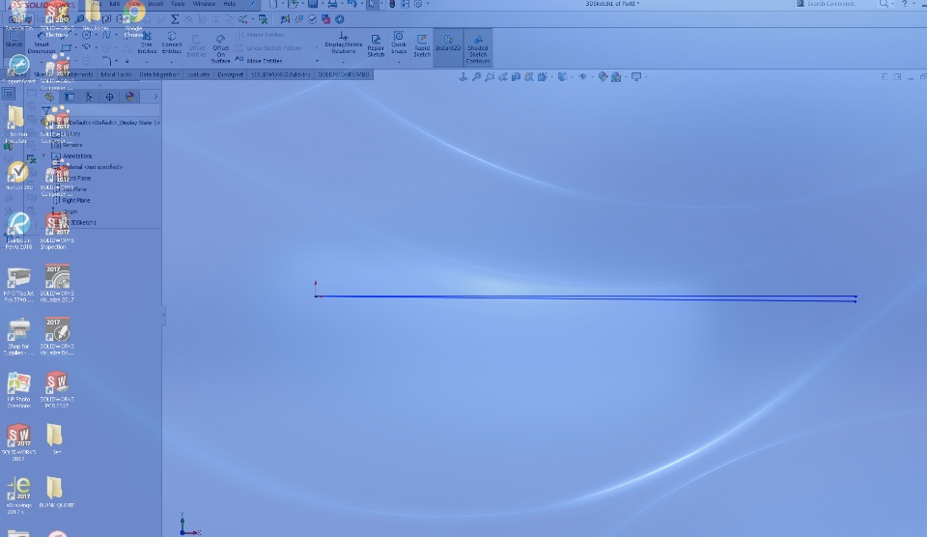Viewport: 927px width, 537px height.
Task: Expand the Move Entities dropdown arrow
Action: click(317, 60)
